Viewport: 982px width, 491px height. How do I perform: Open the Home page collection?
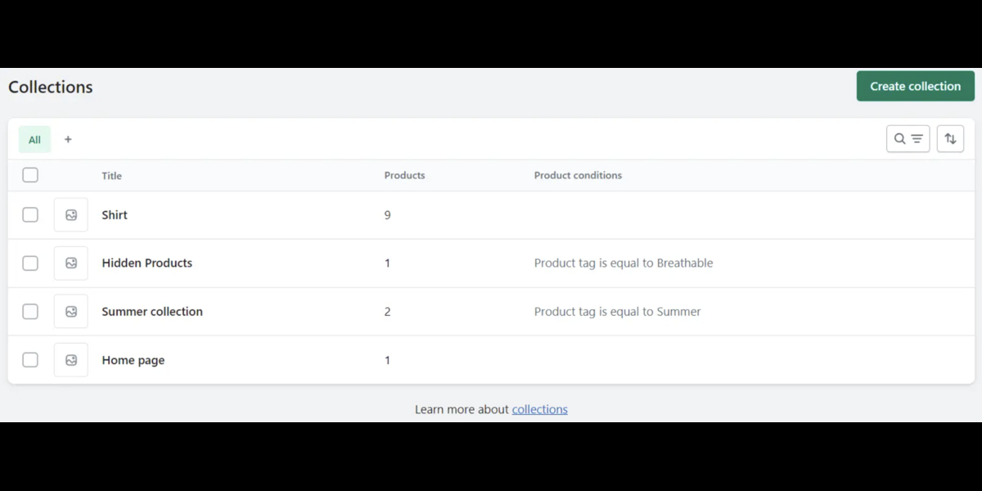133,360
